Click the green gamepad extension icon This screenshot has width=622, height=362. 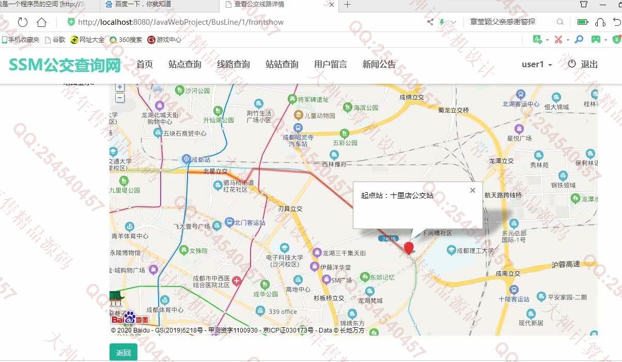[596, 39]
